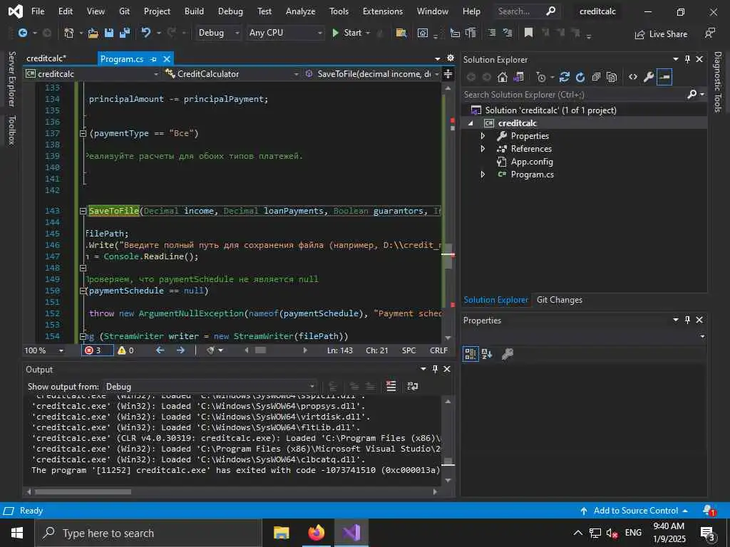Open the Debug configuration dropdown
Screen dimensions: 730x547
point(218,33)
